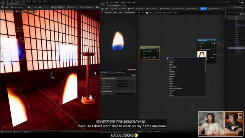The width and height of the screenshot is (245, 138).
Task: Open the Platforms dropdown
Action: coord(72,7)
